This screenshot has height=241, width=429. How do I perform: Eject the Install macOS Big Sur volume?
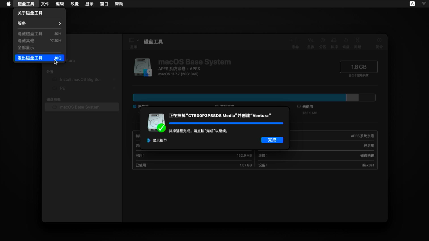114,79
